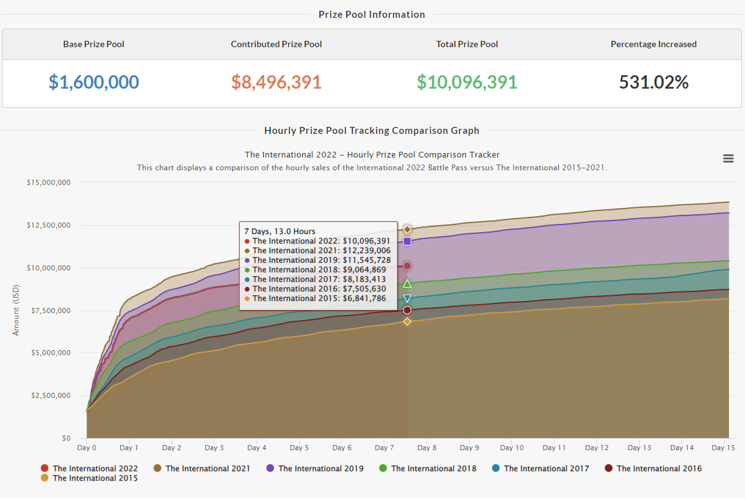Click the Percentage Increased column header
Screen dimensions: 745x498
tap(654, 44)
